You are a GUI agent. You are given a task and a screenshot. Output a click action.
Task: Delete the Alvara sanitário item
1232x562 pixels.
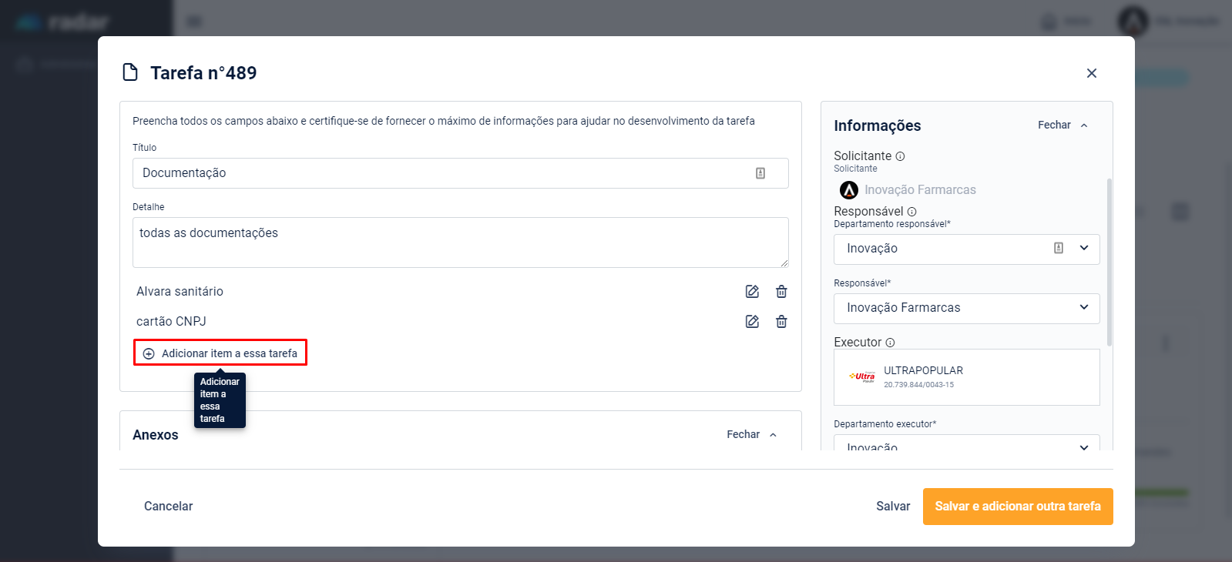(x=781, y=292)
